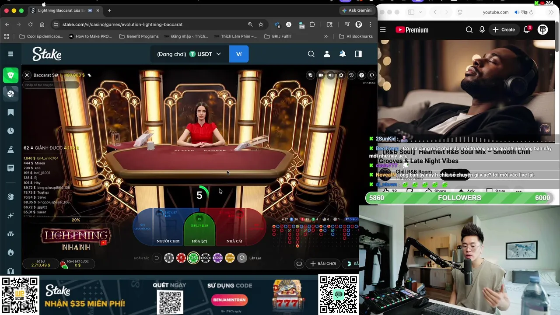Close the baccarat game with X button
The image size is (560, 315).
pos(27,75)
